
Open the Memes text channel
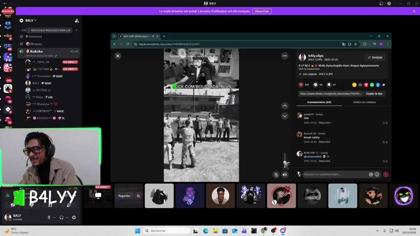(49, 44)
